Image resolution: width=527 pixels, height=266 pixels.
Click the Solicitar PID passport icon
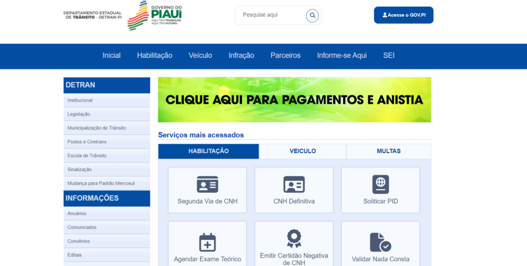(380, 184)
